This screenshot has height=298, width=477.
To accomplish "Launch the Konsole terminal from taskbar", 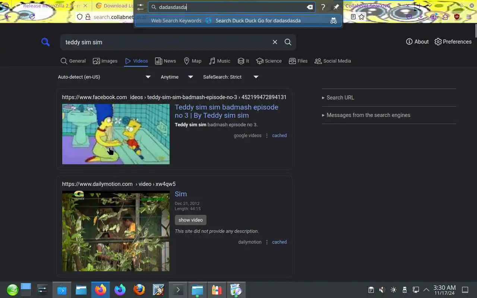I will tap(178, 290).
